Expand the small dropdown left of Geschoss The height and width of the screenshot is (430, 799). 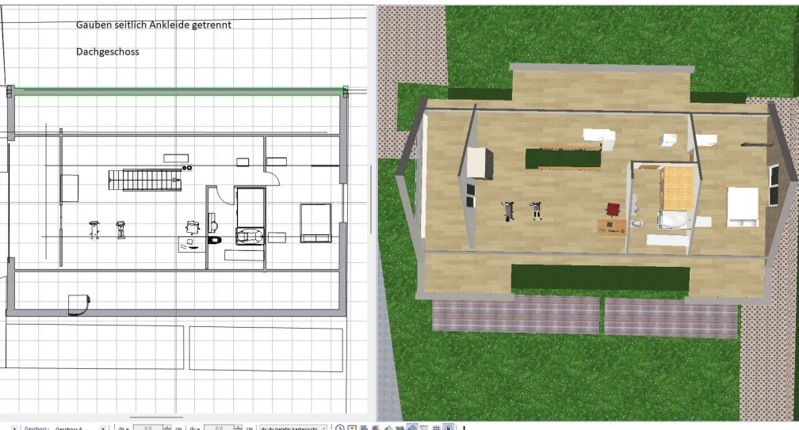(13, 428)
